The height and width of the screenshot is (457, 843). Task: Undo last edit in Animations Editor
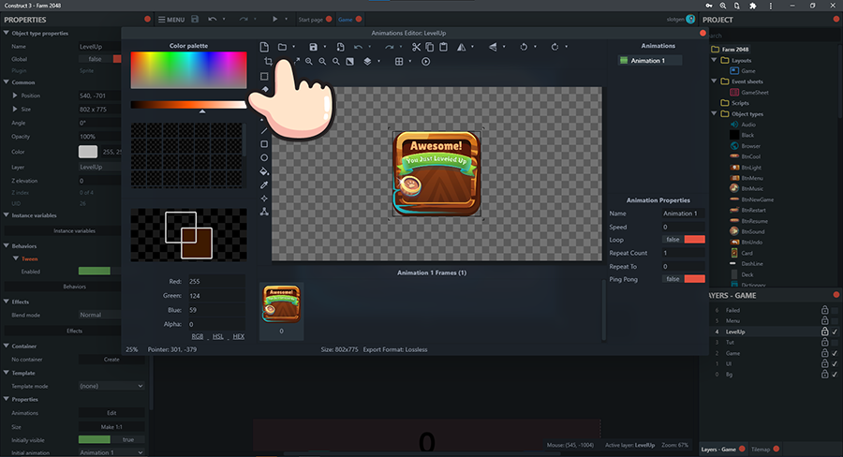point(358,47)
